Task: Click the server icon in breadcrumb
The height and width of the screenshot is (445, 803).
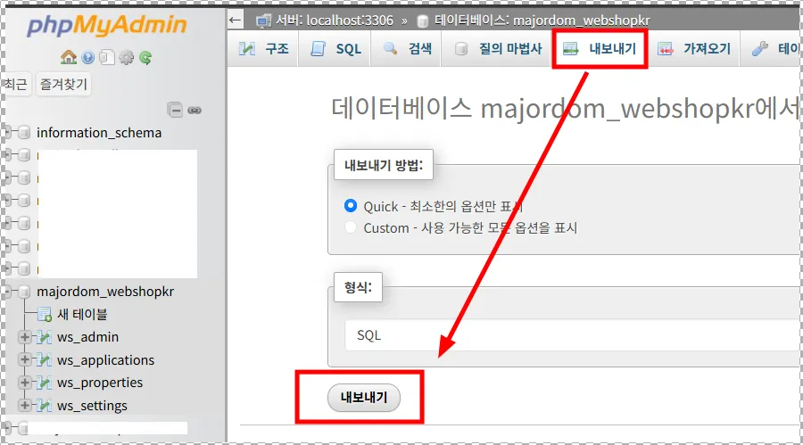Action: (x=263, y=21)
